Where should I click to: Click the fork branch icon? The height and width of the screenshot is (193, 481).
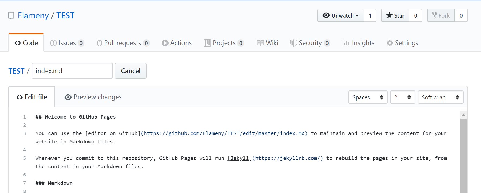pyautogui.click(x=434, y=15)
